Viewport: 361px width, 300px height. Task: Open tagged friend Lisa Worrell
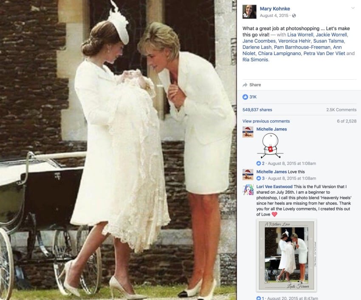pos(300,35)
